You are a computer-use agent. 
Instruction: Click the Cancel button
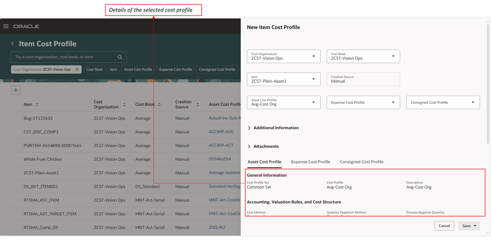click(x=444, y=226)
